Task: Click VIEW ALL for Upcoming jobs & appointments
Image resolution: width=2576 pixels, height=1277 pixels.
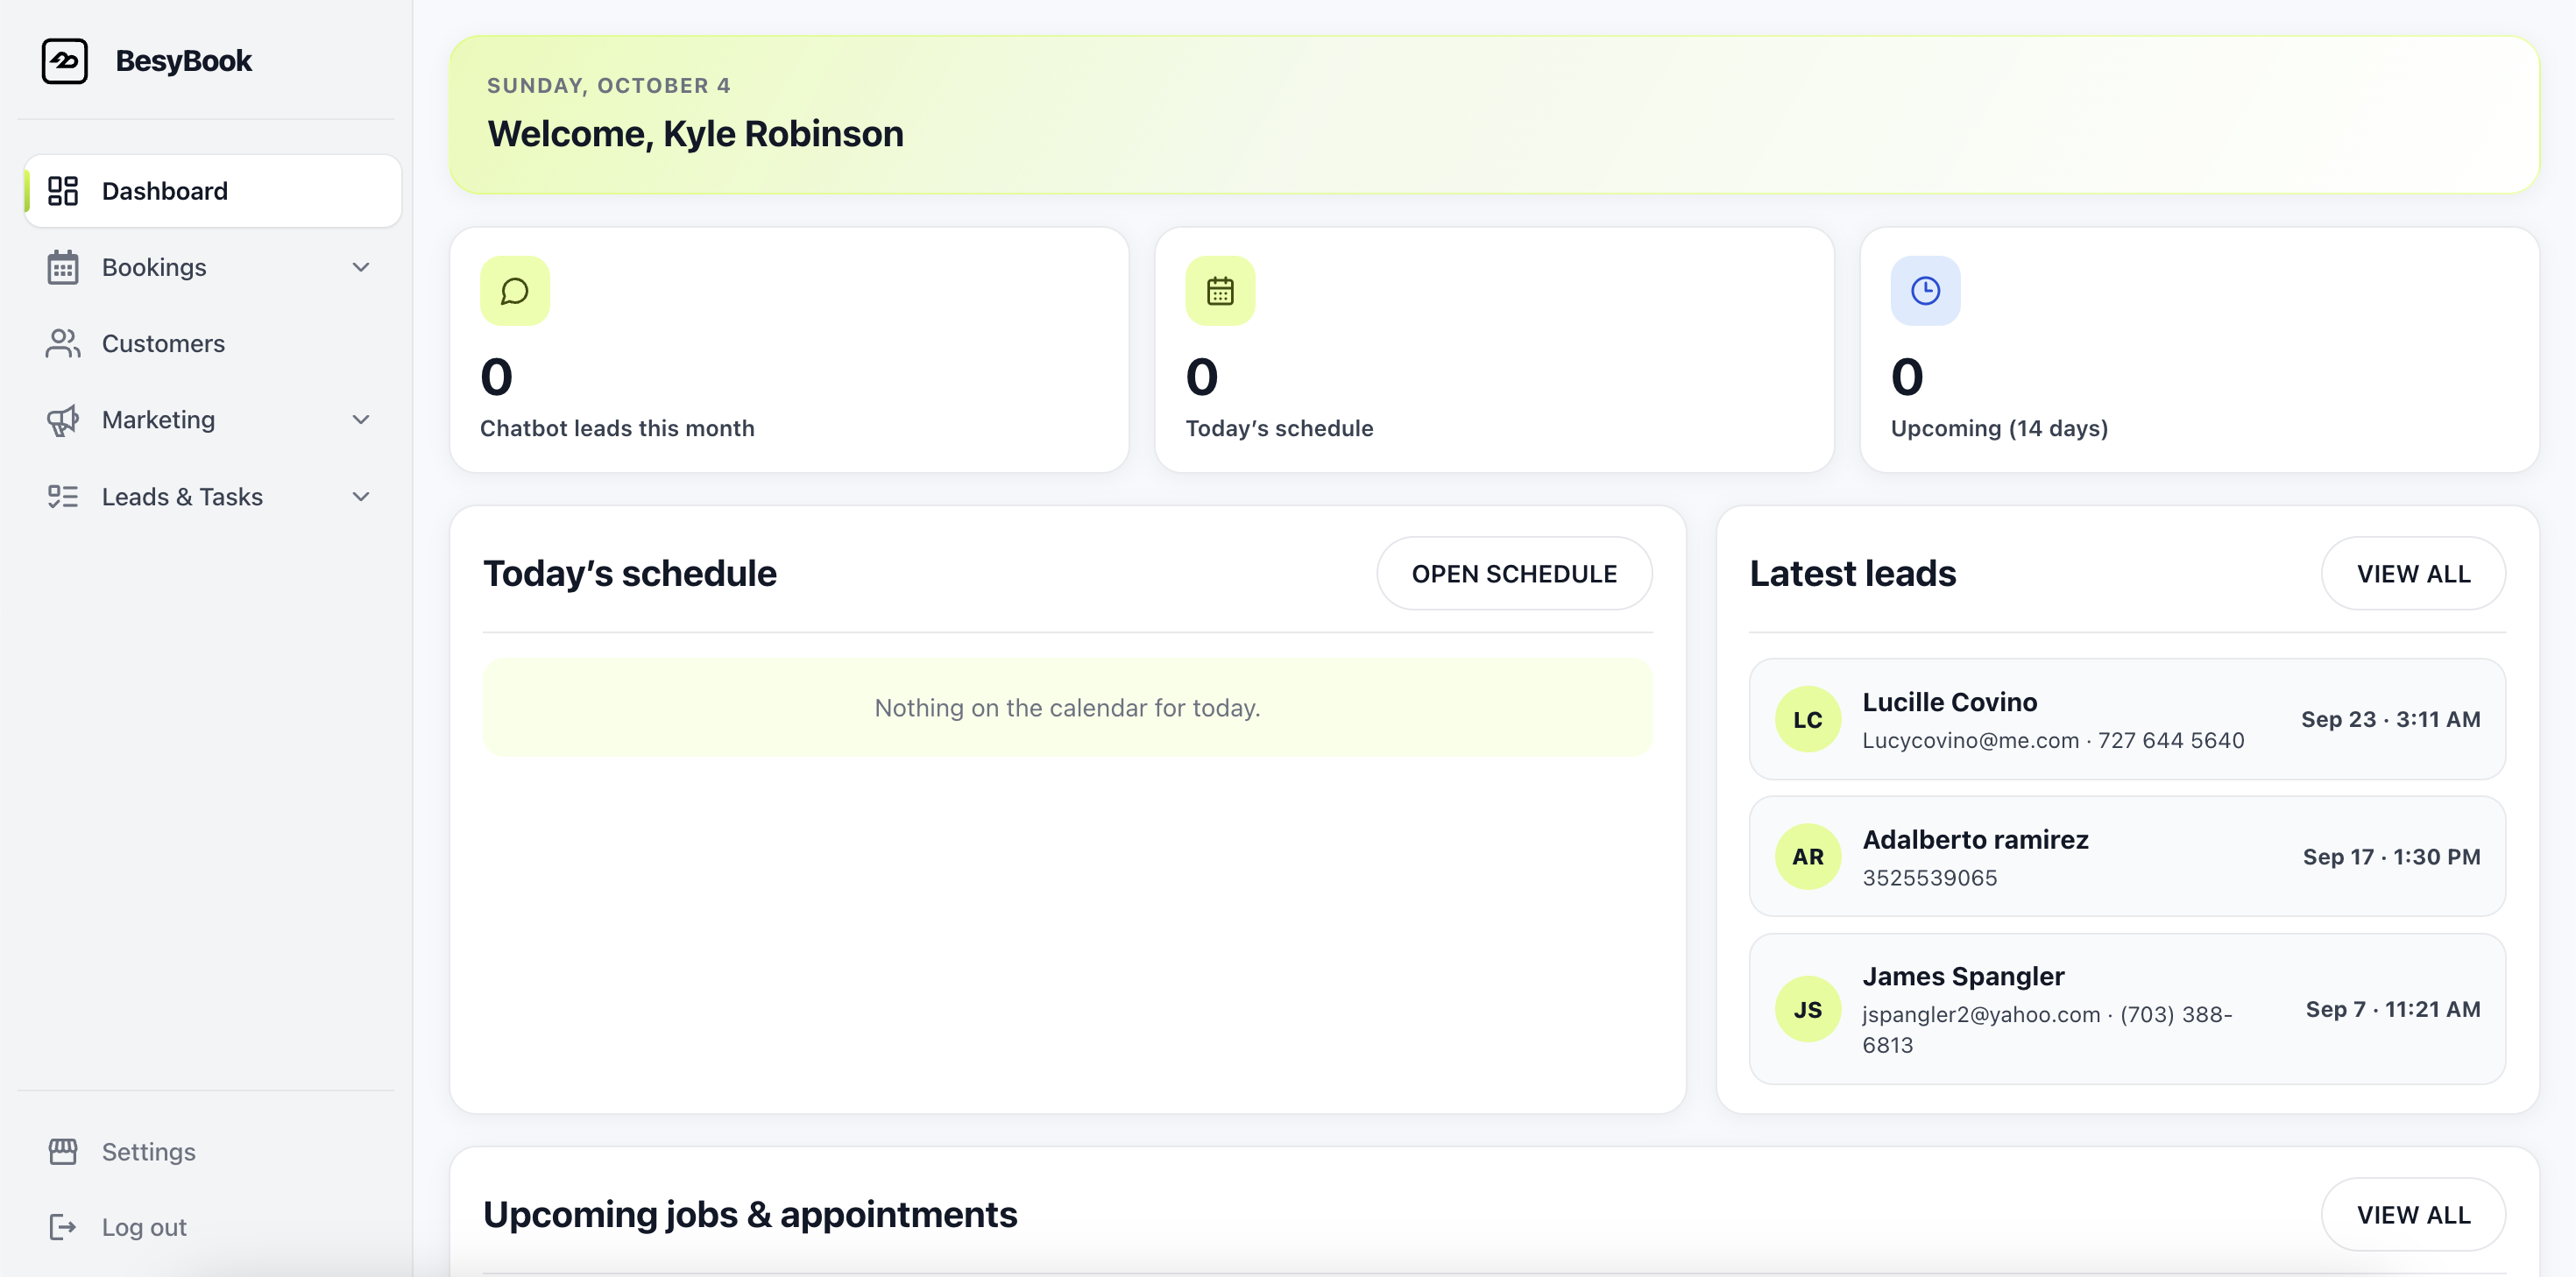Action: (2413, 1215)
